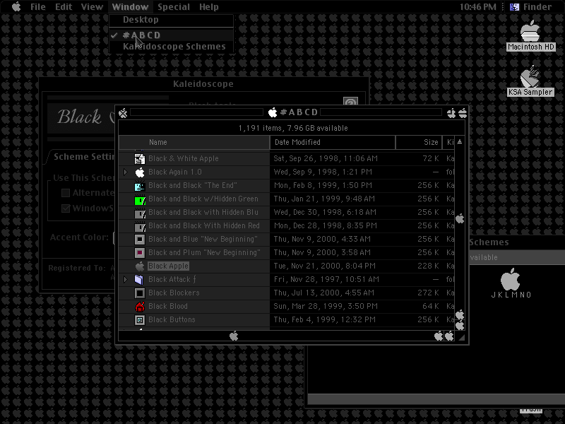Viewport: 565px width, 424px height.
Task: Click the date "Wed, Dec 30, 1998, 6:18 AM"
Action: tap(325, 213)
